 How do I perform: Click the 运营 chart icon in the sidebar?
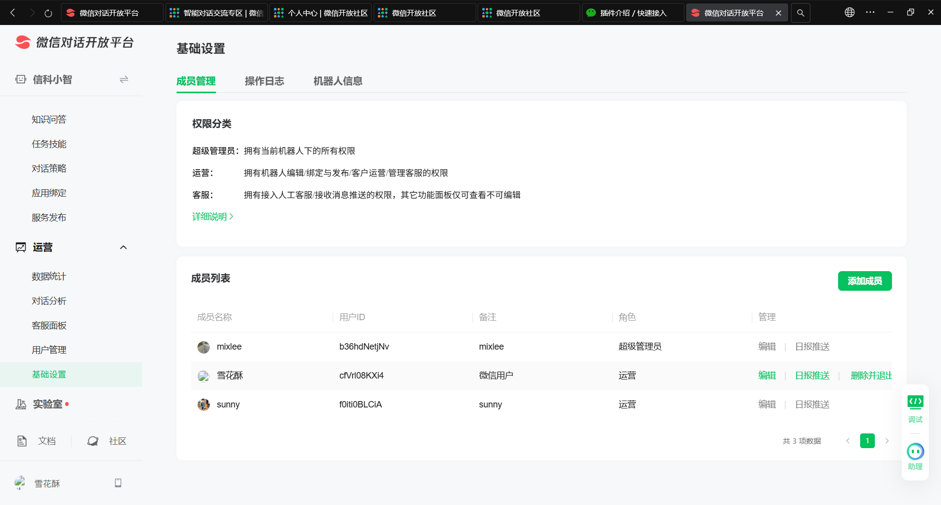[21, 248]
